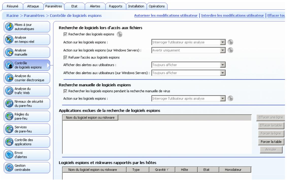The width and height of the screenshot is (287, 180).
Task: Open Analyse du trafic Web icon
Action: click(x=9, y=91)
